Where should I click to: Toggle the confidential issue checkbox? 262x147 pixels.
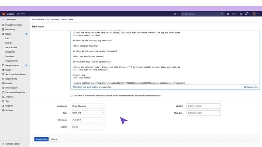pos(72,96)
